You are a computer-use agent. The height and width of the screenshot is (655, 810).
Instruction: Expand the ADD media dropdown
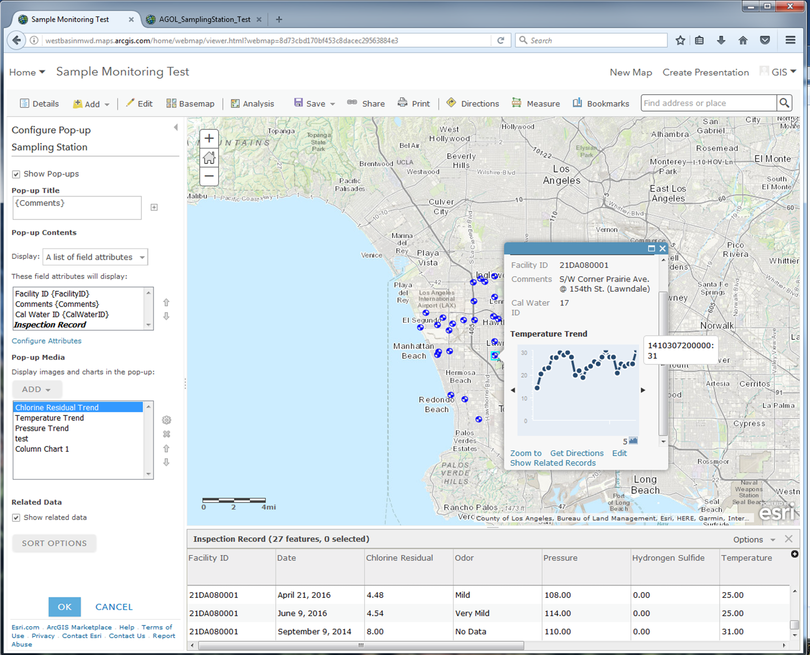coord(37,389)
